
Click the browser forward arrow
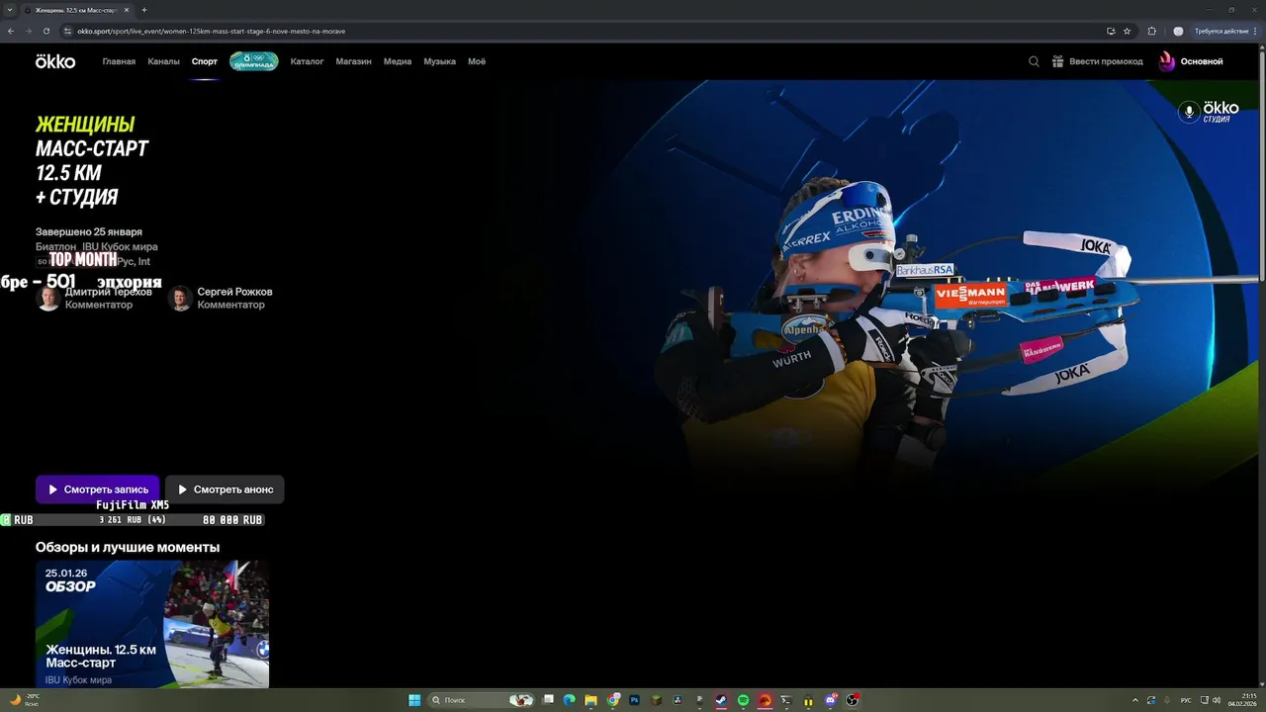point(29,31)
